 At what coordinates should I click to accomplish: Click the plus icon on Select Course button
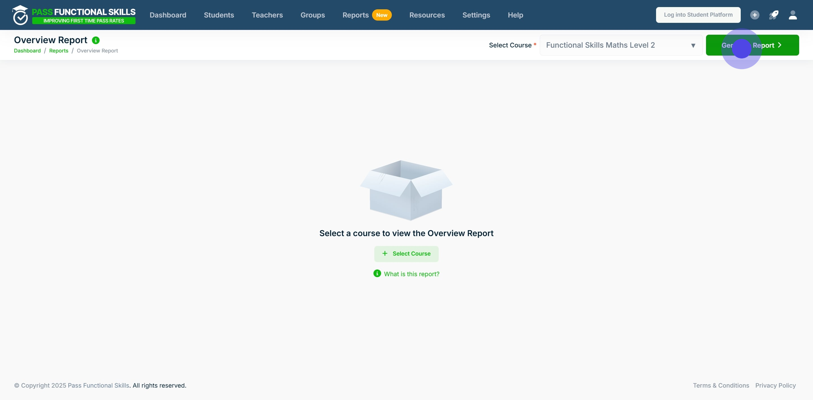(385, 253)
